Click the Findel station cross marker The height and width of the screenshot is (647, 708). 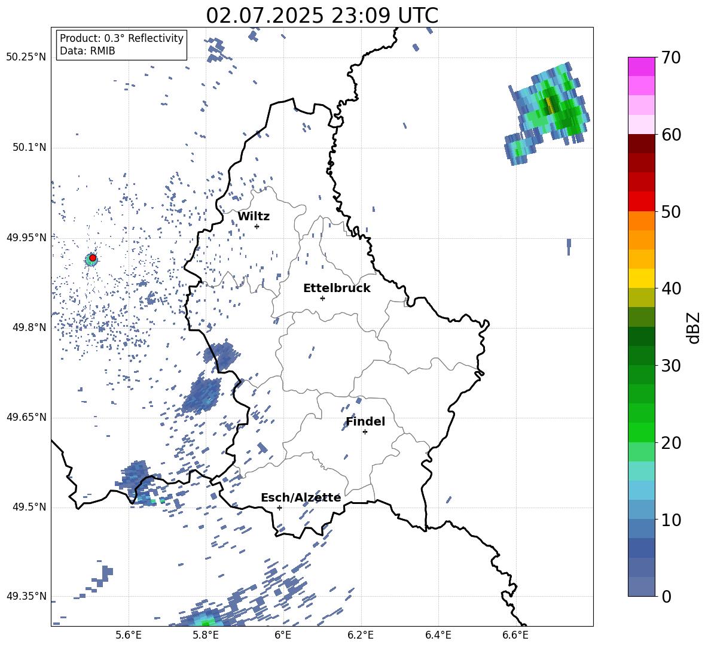(x=365, y=432)
